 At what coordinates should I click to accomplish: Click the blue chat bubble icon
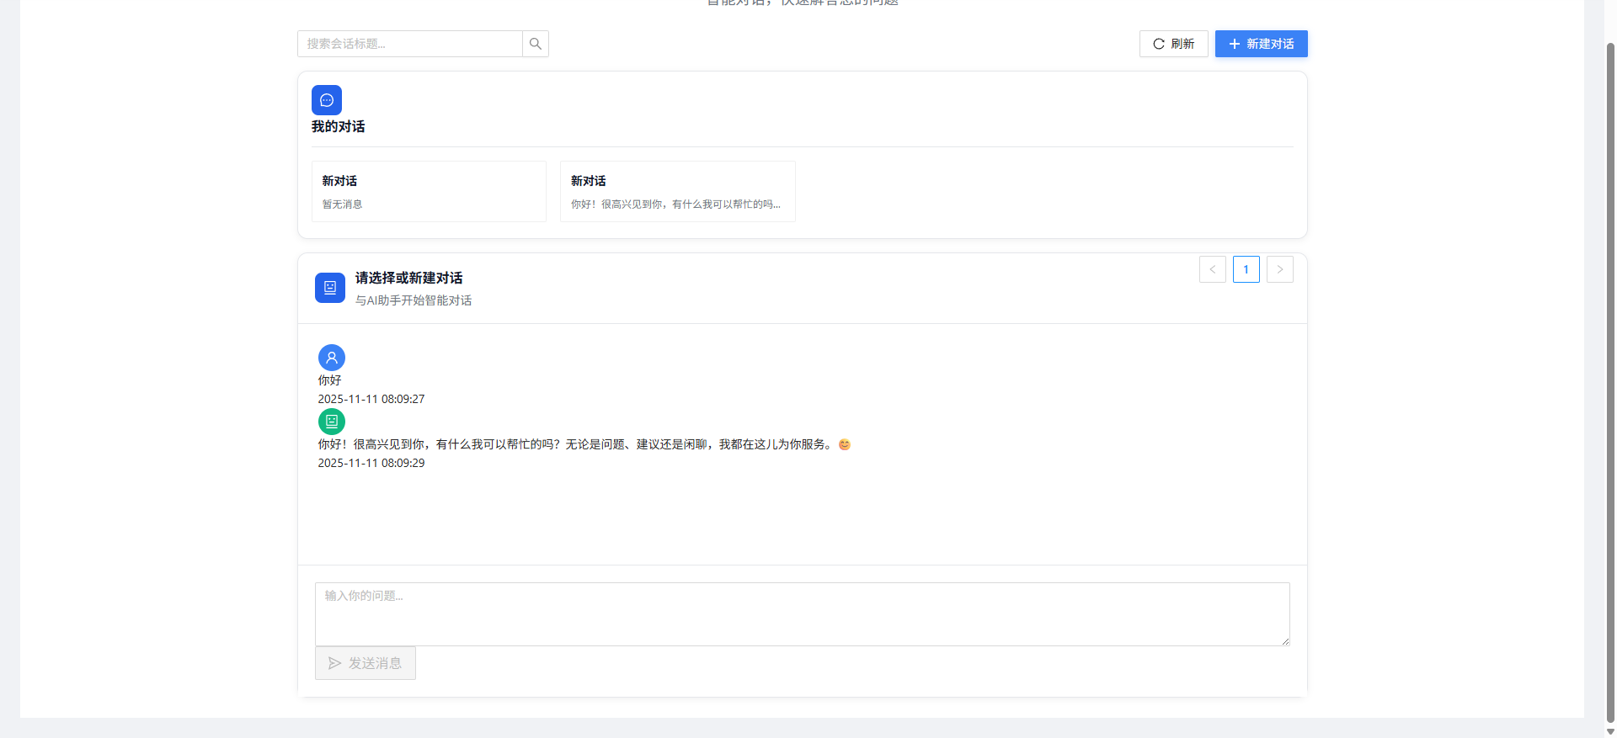(327, 100)
